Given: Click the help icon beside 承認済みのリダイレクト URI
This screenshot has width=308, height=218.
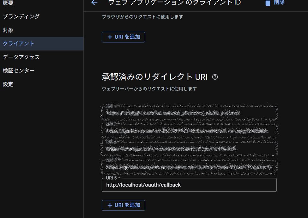Looking at the screenshot, I should click(x=215, y=77).
